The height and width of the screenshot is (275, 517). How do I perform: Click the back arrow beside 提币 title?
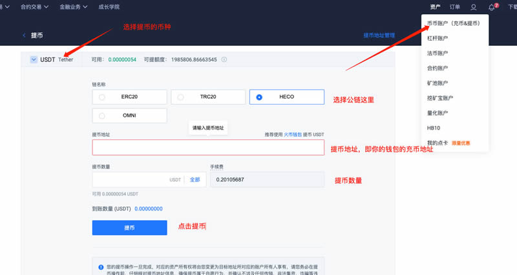point(25,35)
